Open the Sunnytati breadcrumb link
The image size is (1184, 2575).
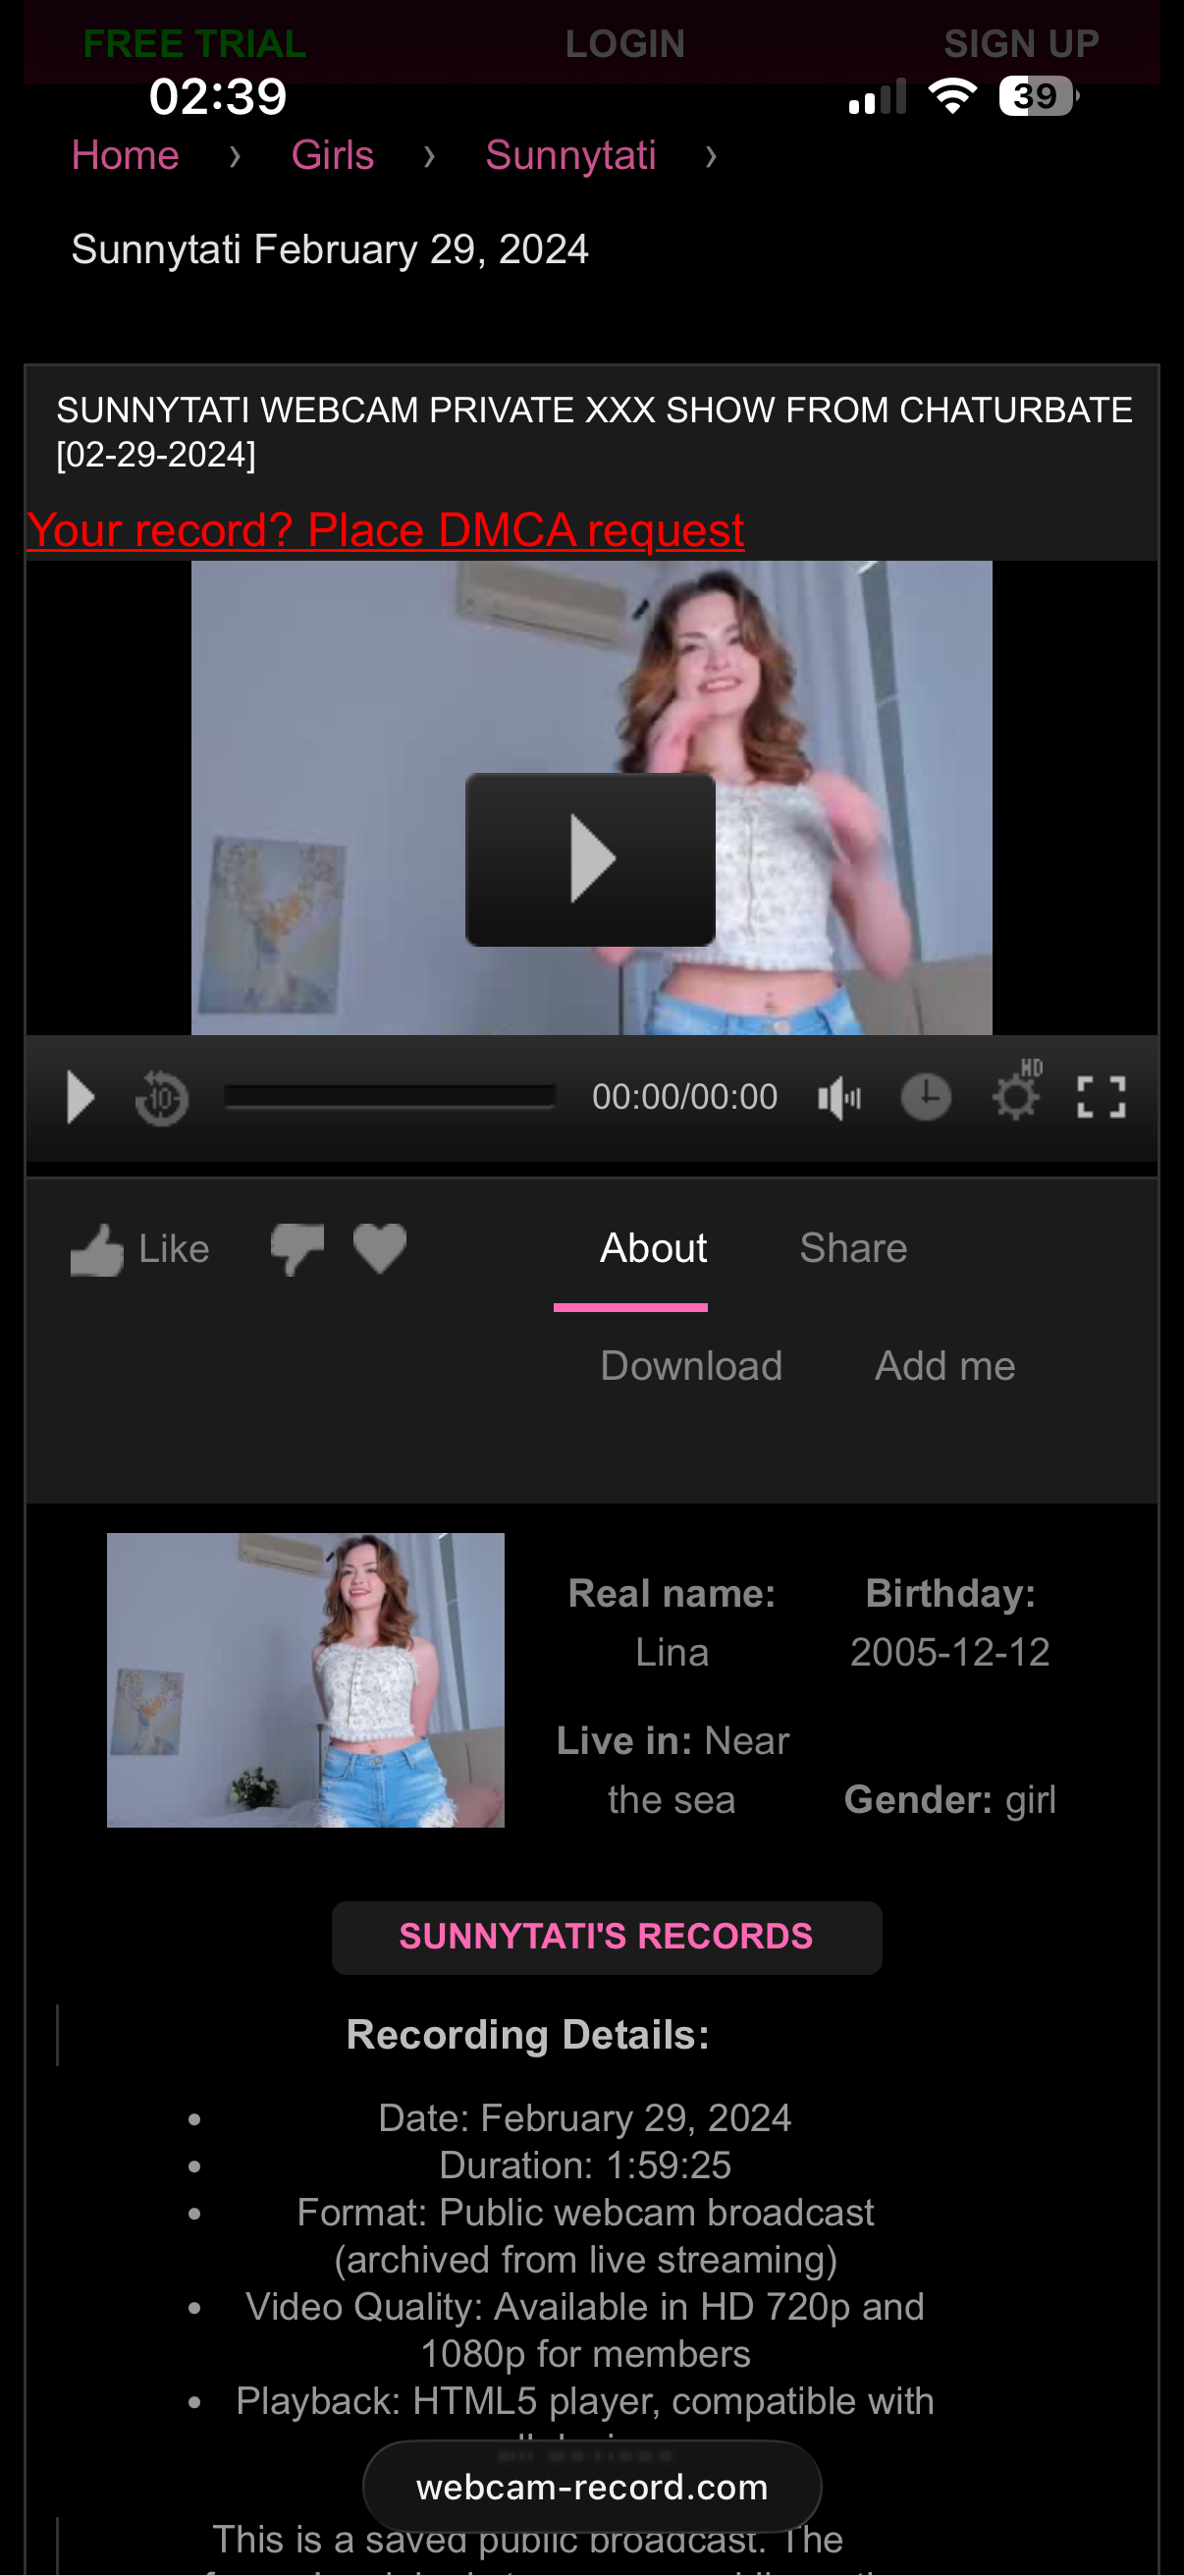point(570,155)
